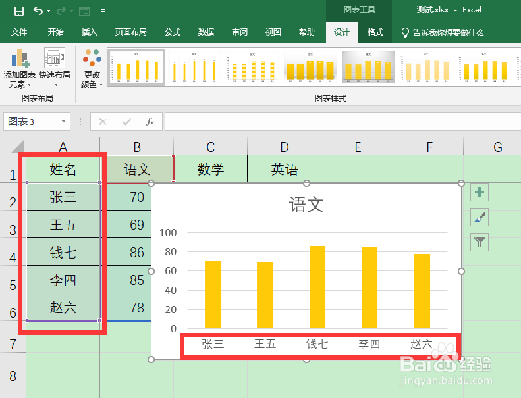The height and width of the screenshot is (398, 521).
Task: Click the Select All corner triangle
Action: 17,147
